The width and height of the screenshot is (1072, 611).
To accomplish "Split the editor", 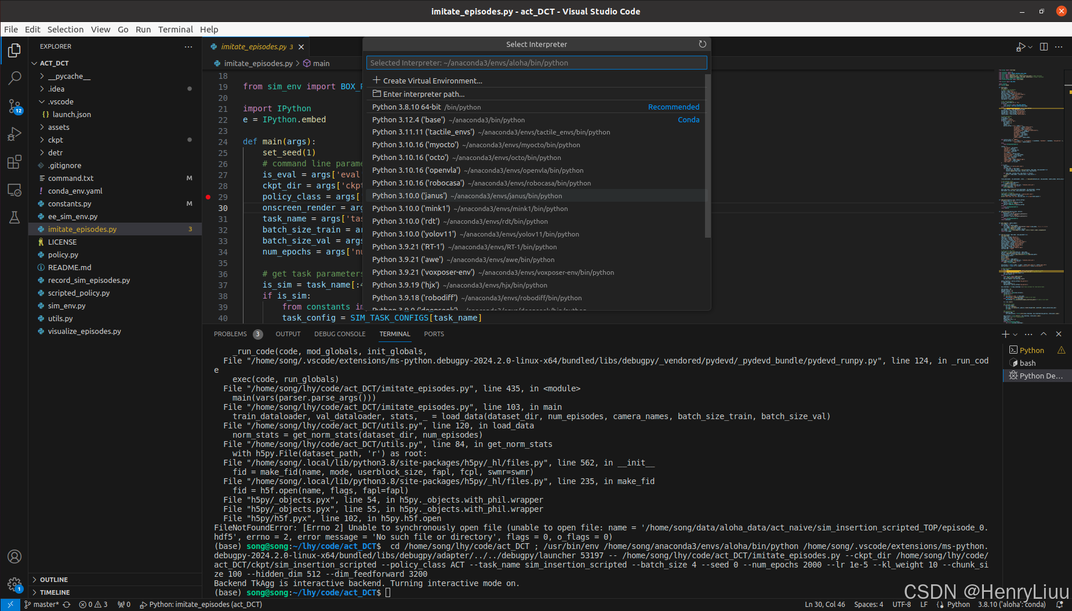I will click(x=1044, y=47).
